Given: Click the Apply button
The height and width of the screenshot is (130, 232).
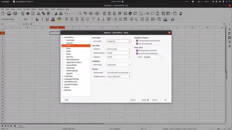Looking at the screenshot, I should [x=144, y=100].
